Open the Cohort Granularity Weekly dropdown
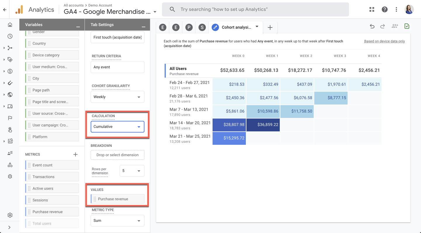This screenshot has width=421, height=233. tap(118, 97)
